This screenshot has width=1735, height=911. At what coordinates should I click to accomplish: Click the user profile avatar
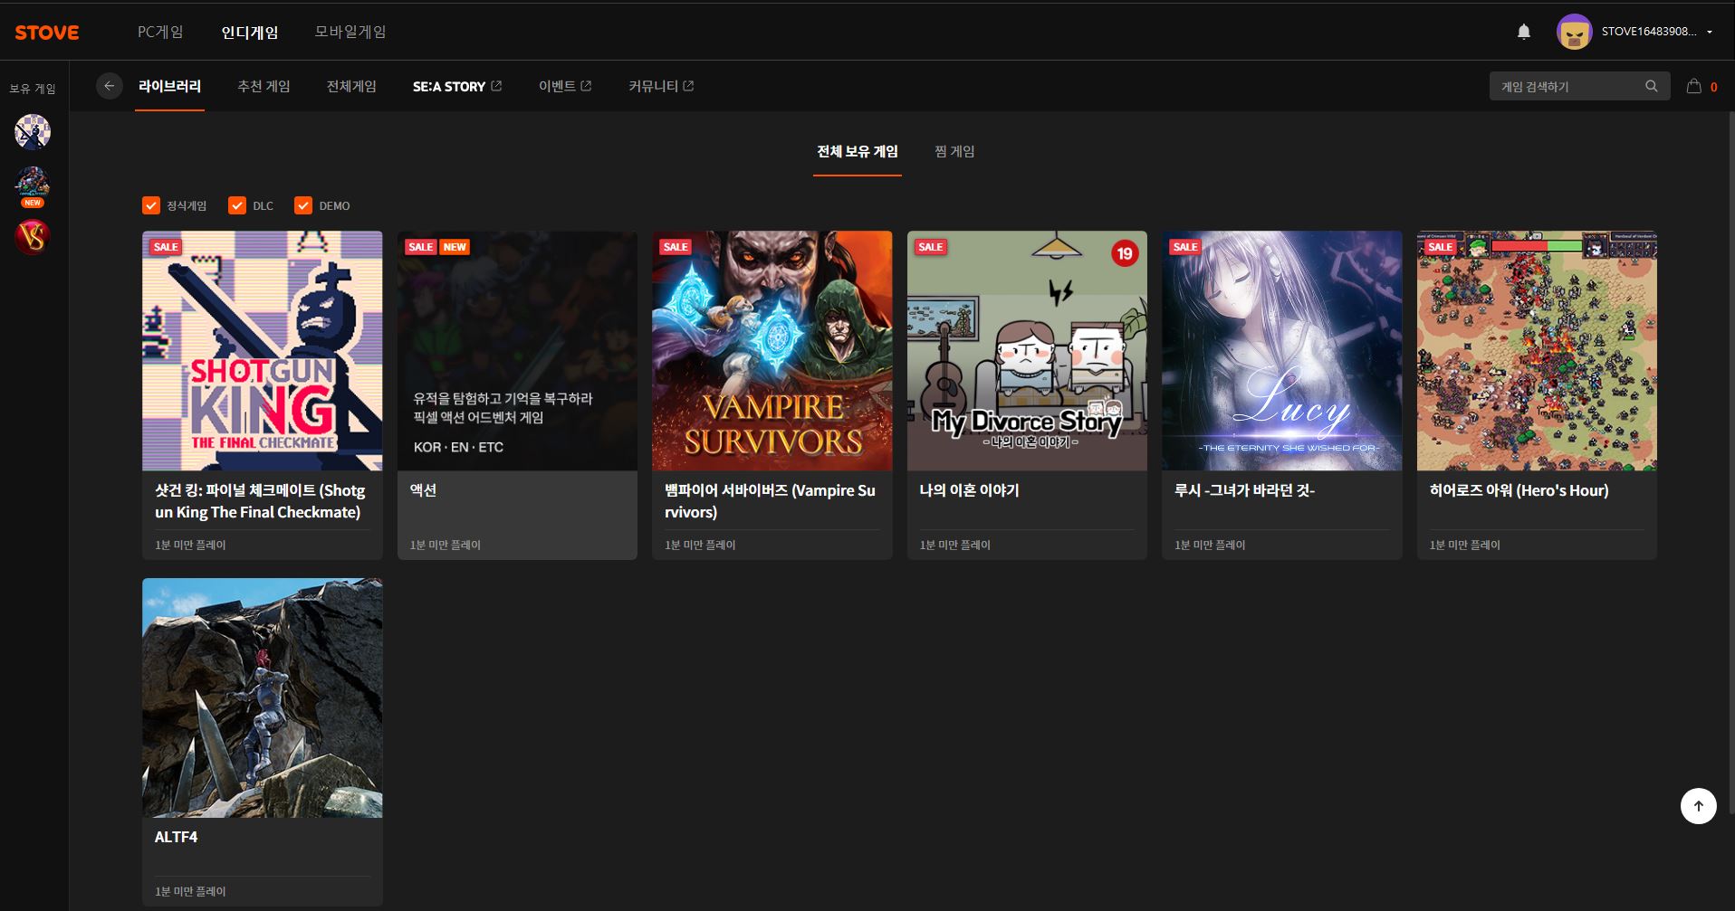[1574, 32]
